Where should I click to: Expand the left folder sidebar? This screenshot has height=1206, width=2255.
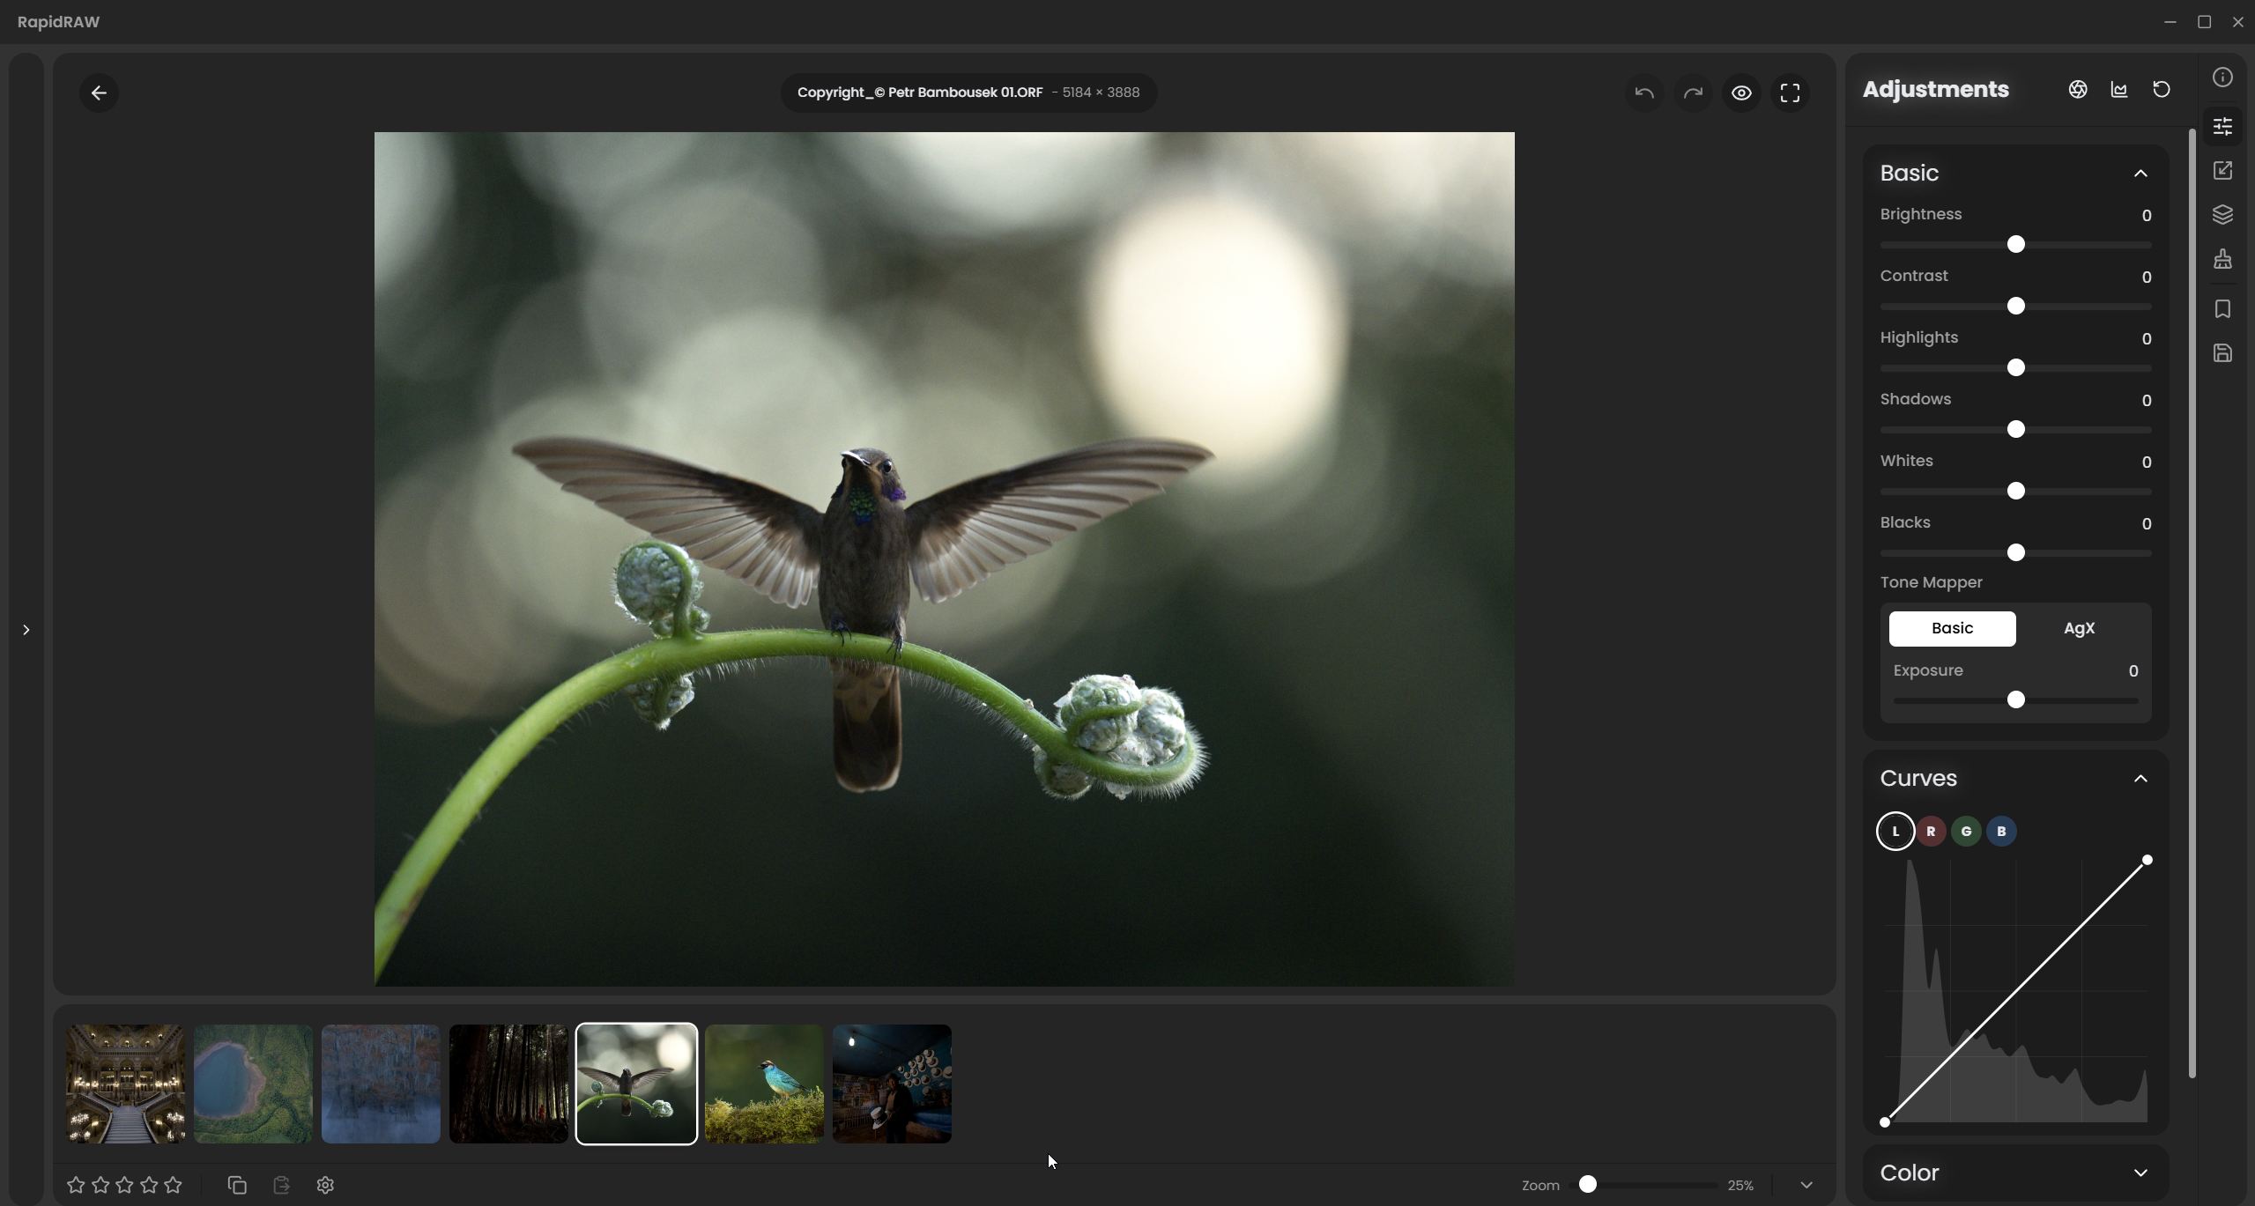(x=26, y=630)
